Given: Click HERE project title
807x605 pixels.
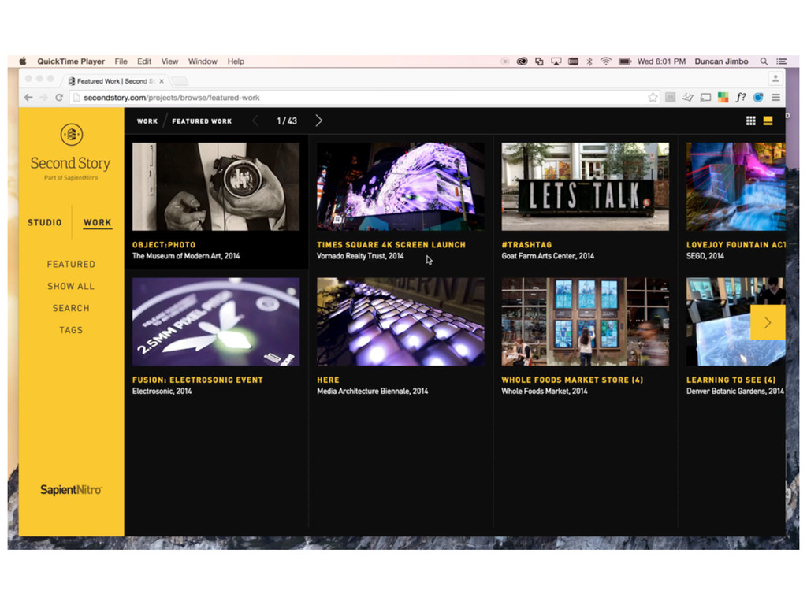Looking at the screenshot, I should click(328, 380).
